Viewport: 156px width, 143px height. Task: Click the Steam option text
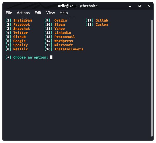click(60, 25)
